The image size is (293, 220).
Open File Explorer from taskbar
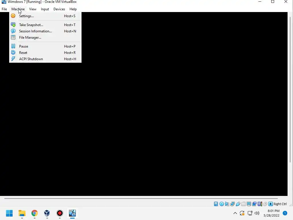tap(22, 213)
